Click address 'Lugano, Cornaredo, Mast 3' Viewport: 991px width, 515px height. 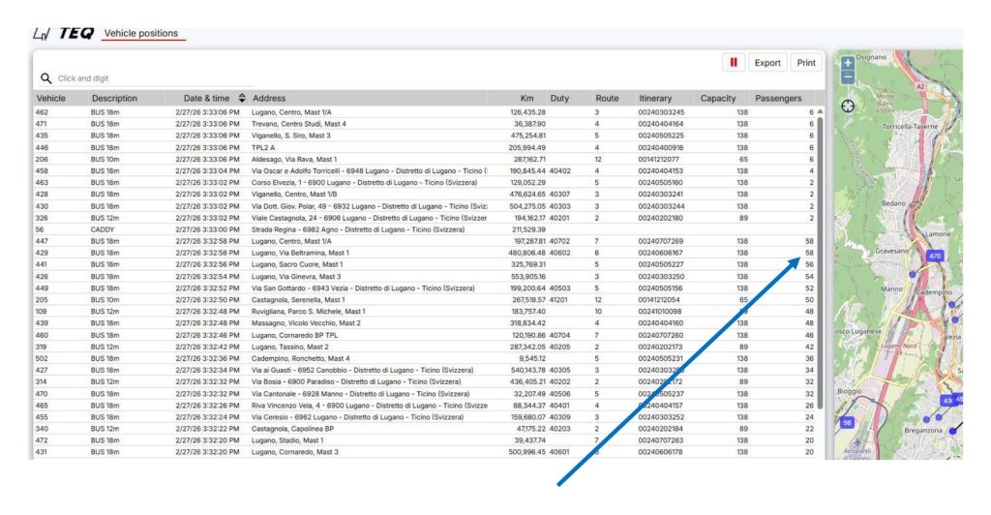(x=295, y=452)
